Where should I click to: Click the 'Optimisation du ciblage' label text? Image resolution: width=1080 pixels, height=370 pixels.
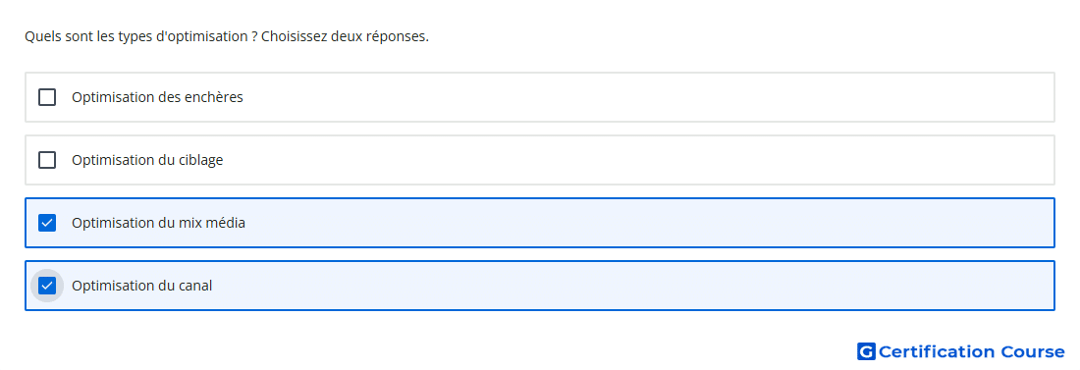[x=147, y=160]
